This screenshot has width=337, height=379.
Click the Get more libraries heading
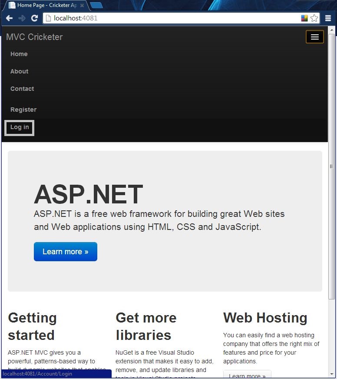[146, 326]
